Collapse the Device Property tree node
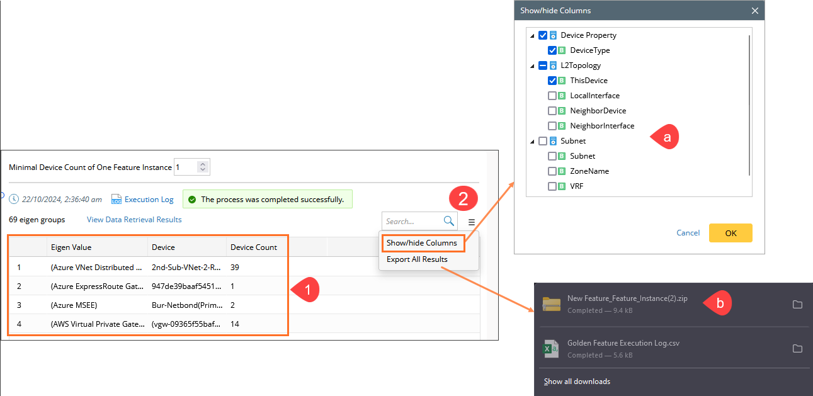This screenshot has width=813, height=396. (x=533, y=35)
